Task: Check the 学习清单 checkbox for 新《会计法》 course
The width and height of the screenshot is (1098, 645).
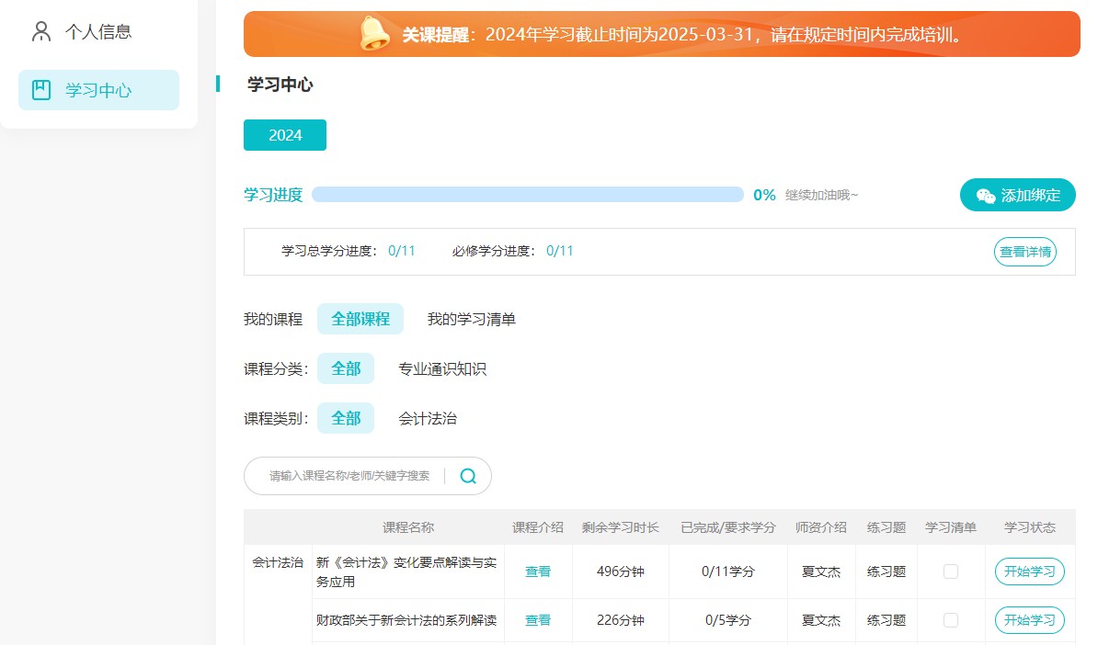Action: click(952, 571)
